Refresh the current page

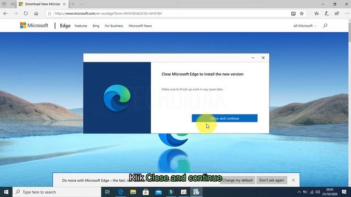26,13
